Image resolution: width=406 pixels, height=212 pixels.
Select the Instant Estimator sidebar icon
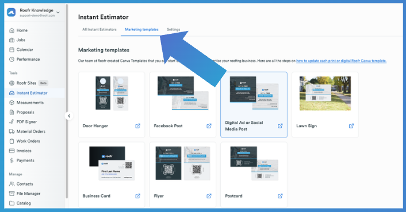pos(12,93)
